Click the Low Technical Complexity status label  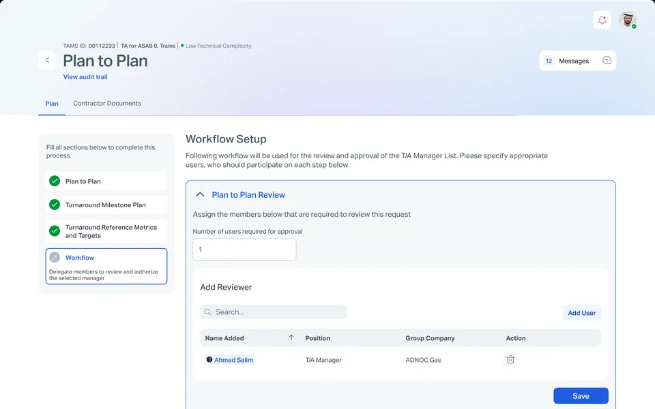(x=218, y=46)
